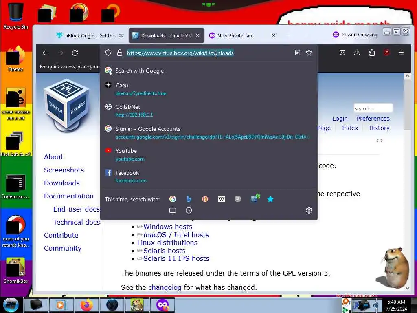Click the scroll-up arrow of page scrollbar

click(407, 76)
